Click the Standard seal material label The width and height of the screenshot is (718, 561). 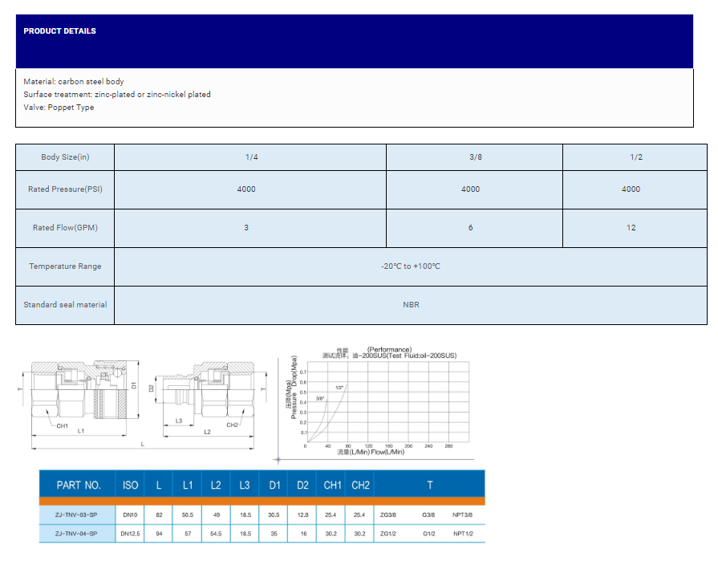coord(65,305)
